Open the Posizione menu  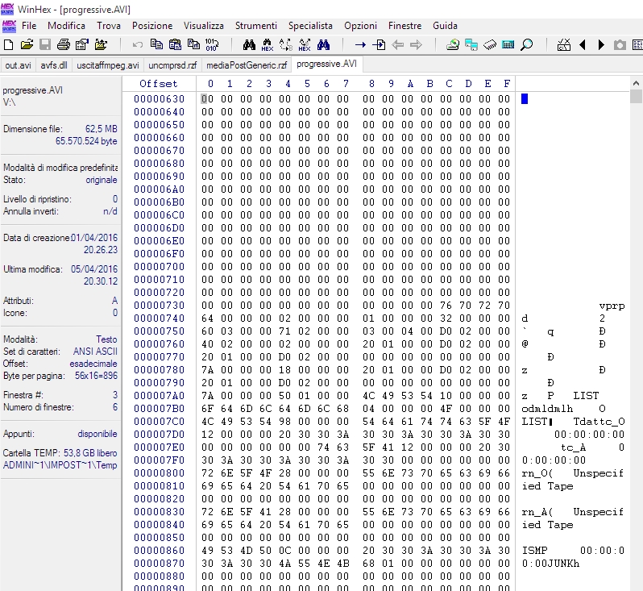(152, 26)
